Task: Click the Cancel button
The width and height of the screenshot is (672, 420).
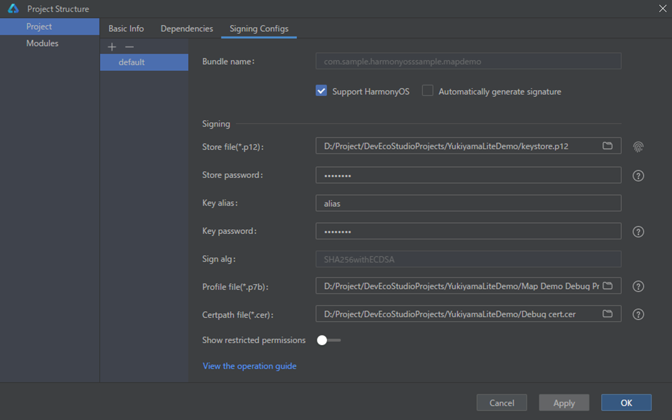Action: click(x=501, y=403)
